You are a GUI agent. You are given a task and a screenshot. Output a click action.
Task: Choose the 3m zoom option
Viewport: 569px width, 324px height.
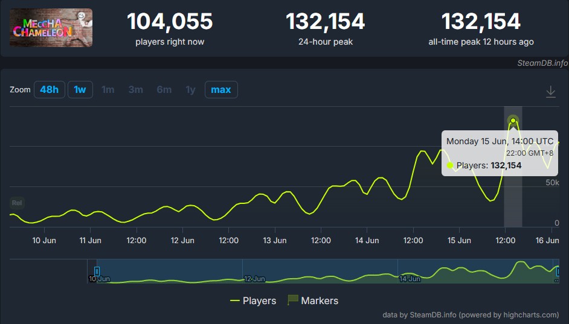coord(136,89)
